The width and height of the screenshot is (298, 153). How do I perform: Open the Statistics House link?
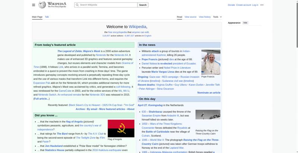pyautogui.click(x=54, y=150)
